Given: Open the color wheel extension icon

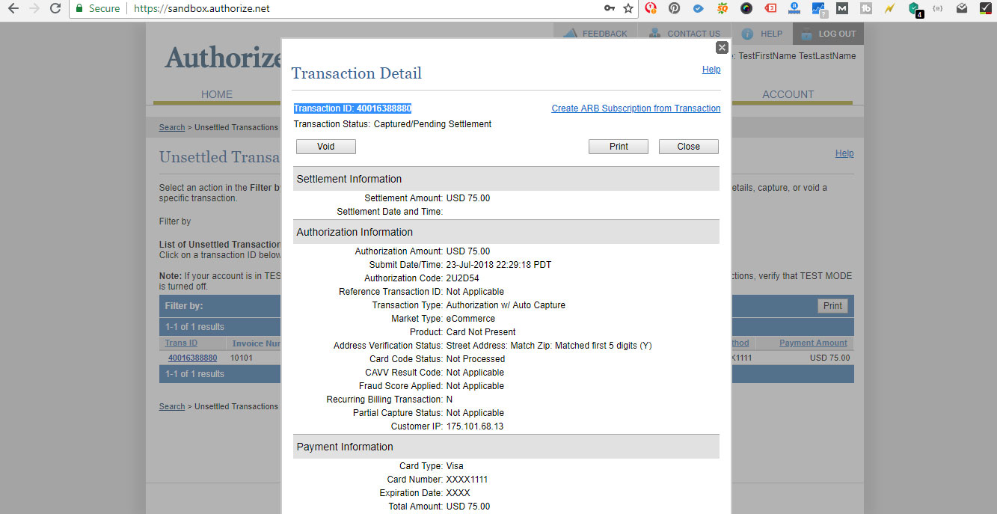Looking at the screenshot, I should pos(746,9).
